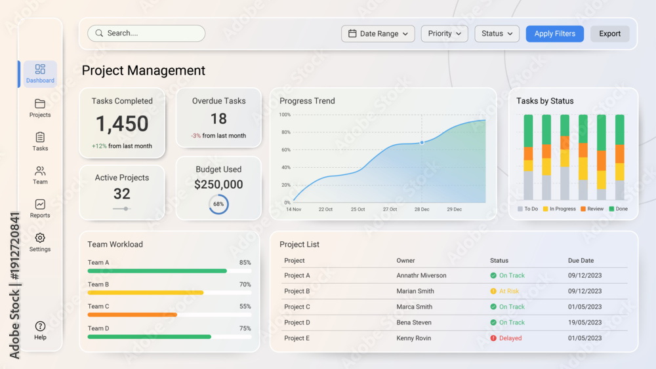Click the 68% budget progress ring
The height and width of the screenshot is (369, 656).
pos(218,204)
